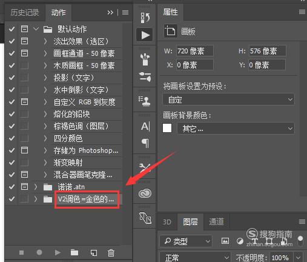Open the 自定 artboard preset dropdown
Image resolution: width=307 pixels, height=262 pixels.
(x=228, y=99)
